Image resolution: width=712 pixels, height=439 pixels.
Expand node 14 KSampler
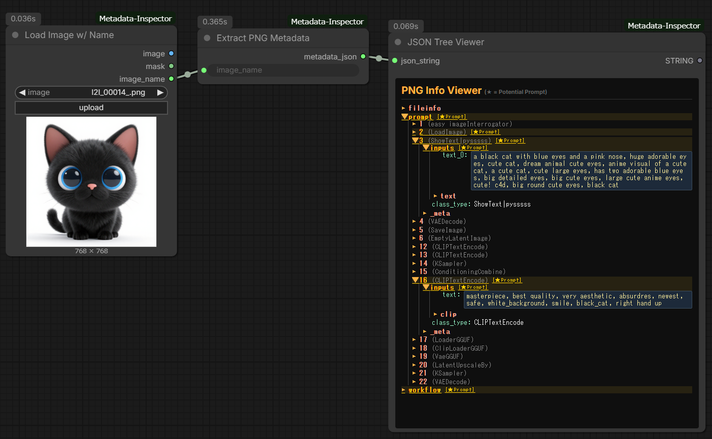(414, 263)
